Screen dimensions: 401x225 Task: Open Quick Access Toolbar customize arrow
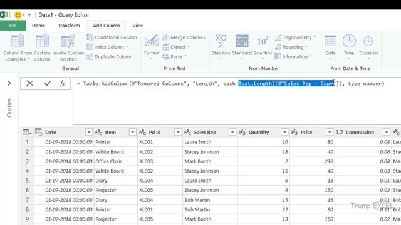(29, 15)
